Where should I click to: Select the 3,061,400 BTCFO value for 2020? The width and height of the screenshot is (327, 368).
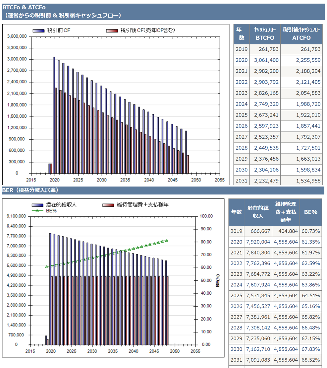coord(268,60)
